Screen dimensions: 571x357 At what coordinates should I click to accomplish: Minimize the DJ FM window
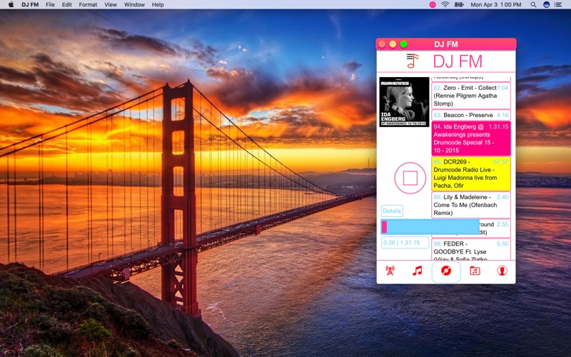393,44
